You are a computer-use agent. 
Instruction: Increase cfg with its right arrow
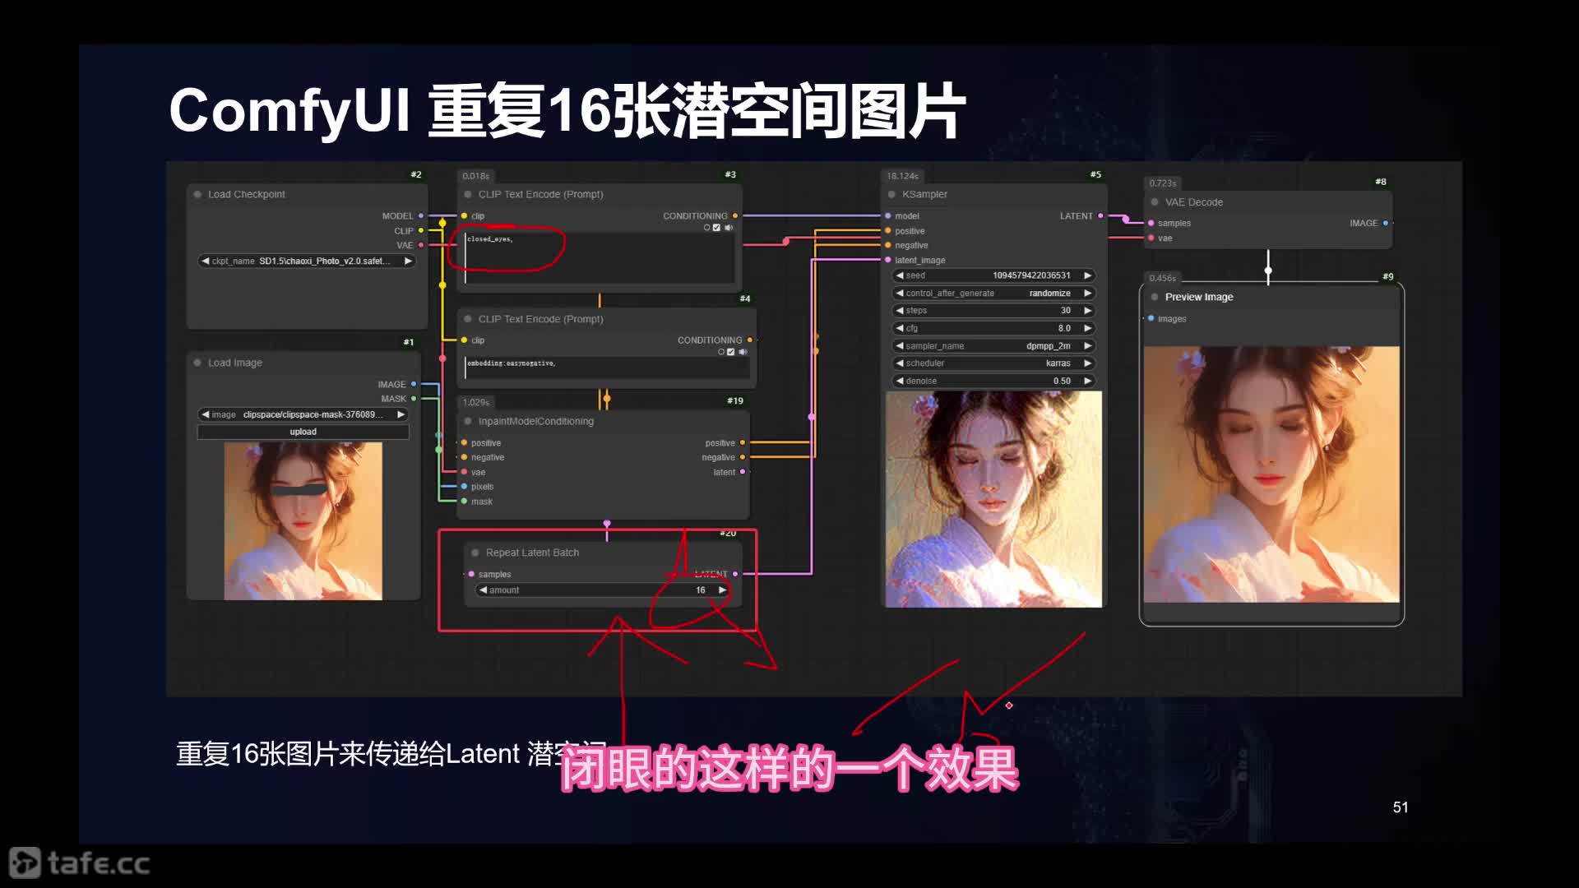1087,328
